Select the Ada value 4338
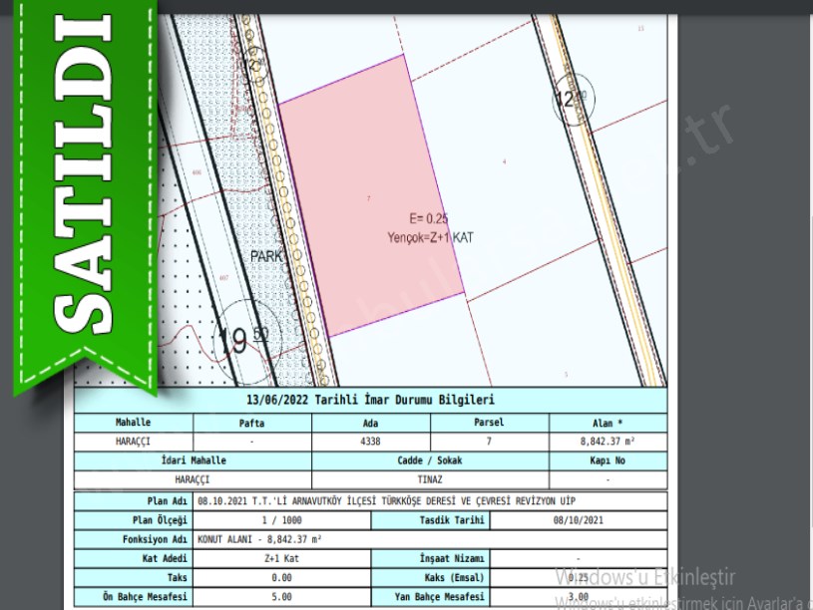The height and width of the screenshot is (610, 813). click(x=371, y=441)
